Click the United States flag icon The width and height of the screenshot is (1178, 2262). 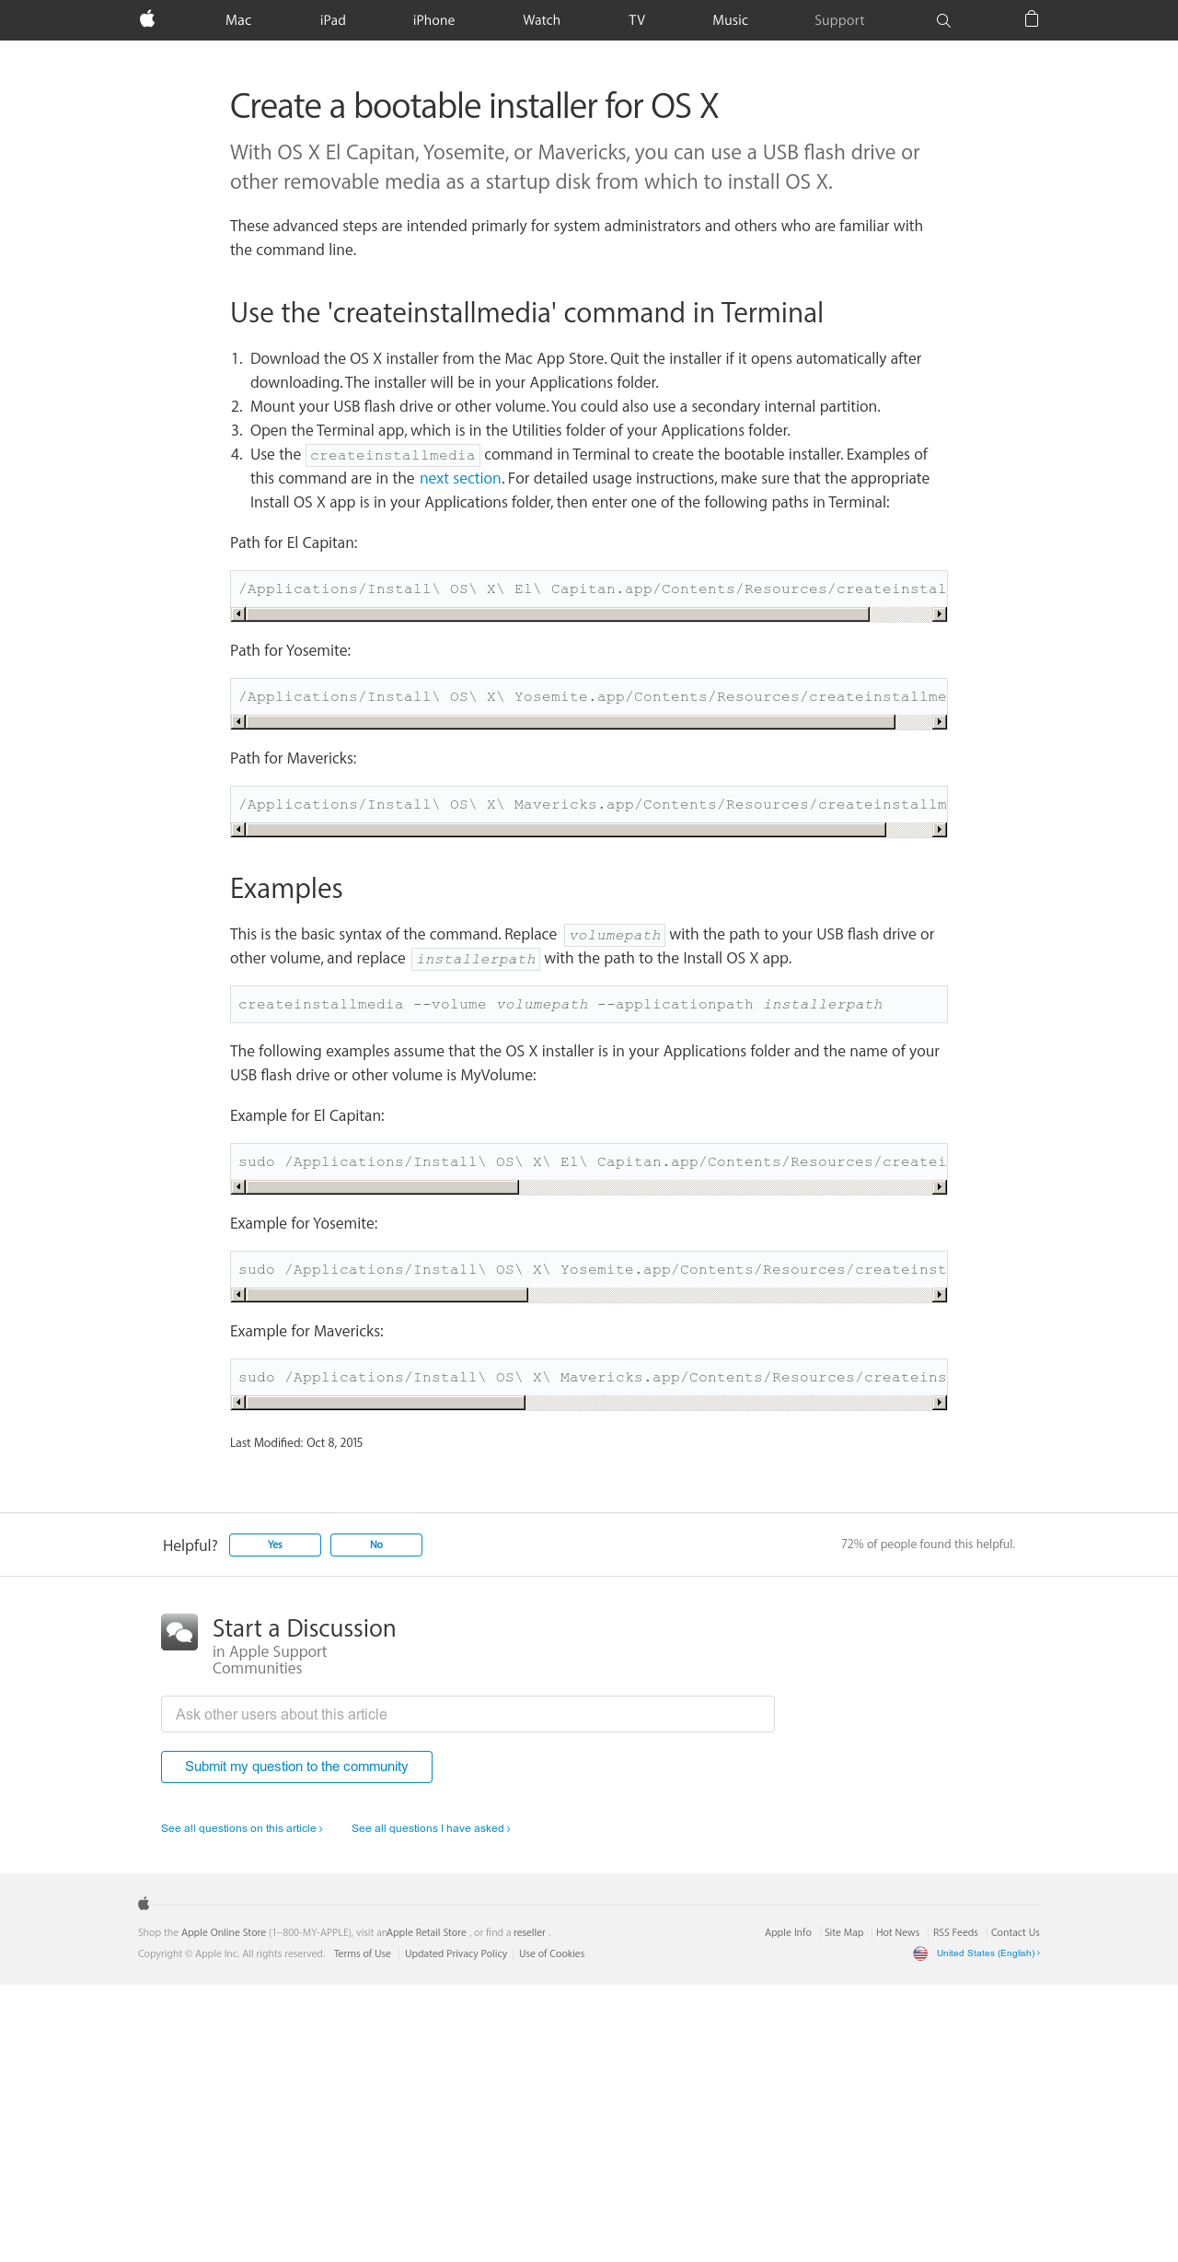pos(920,1953)
